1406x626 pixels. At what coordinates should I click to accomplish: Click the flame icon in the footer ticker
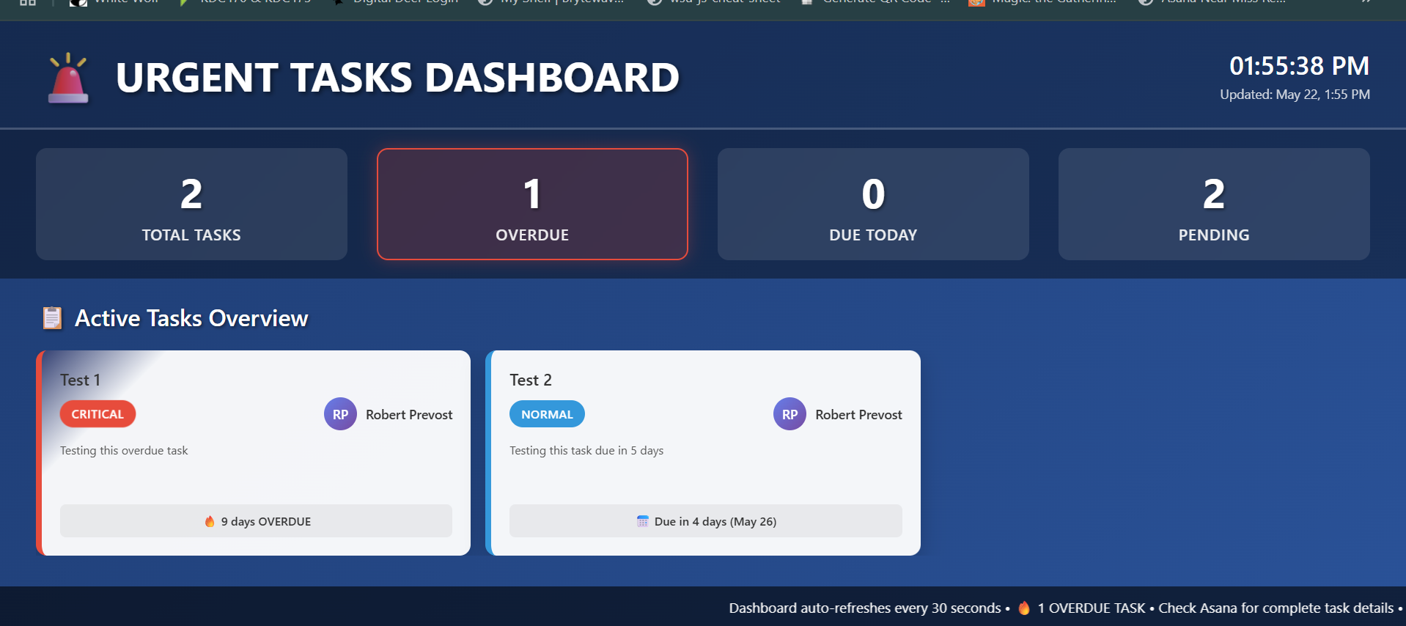coord(1024,608)
